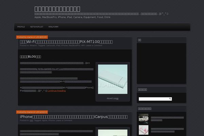
Task: Click the PIX-MT100 image caption
Action: pos(113,99)
